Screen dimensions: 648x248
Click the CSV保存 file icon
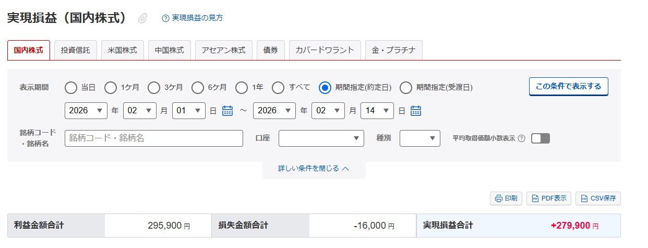(x=584, y=198)
